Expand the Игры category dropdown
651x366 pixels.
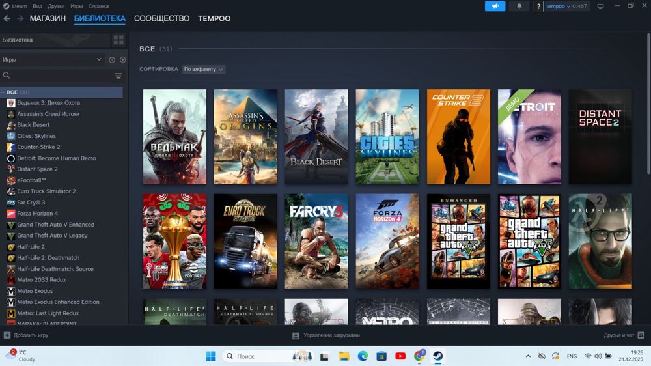[52, 60]
